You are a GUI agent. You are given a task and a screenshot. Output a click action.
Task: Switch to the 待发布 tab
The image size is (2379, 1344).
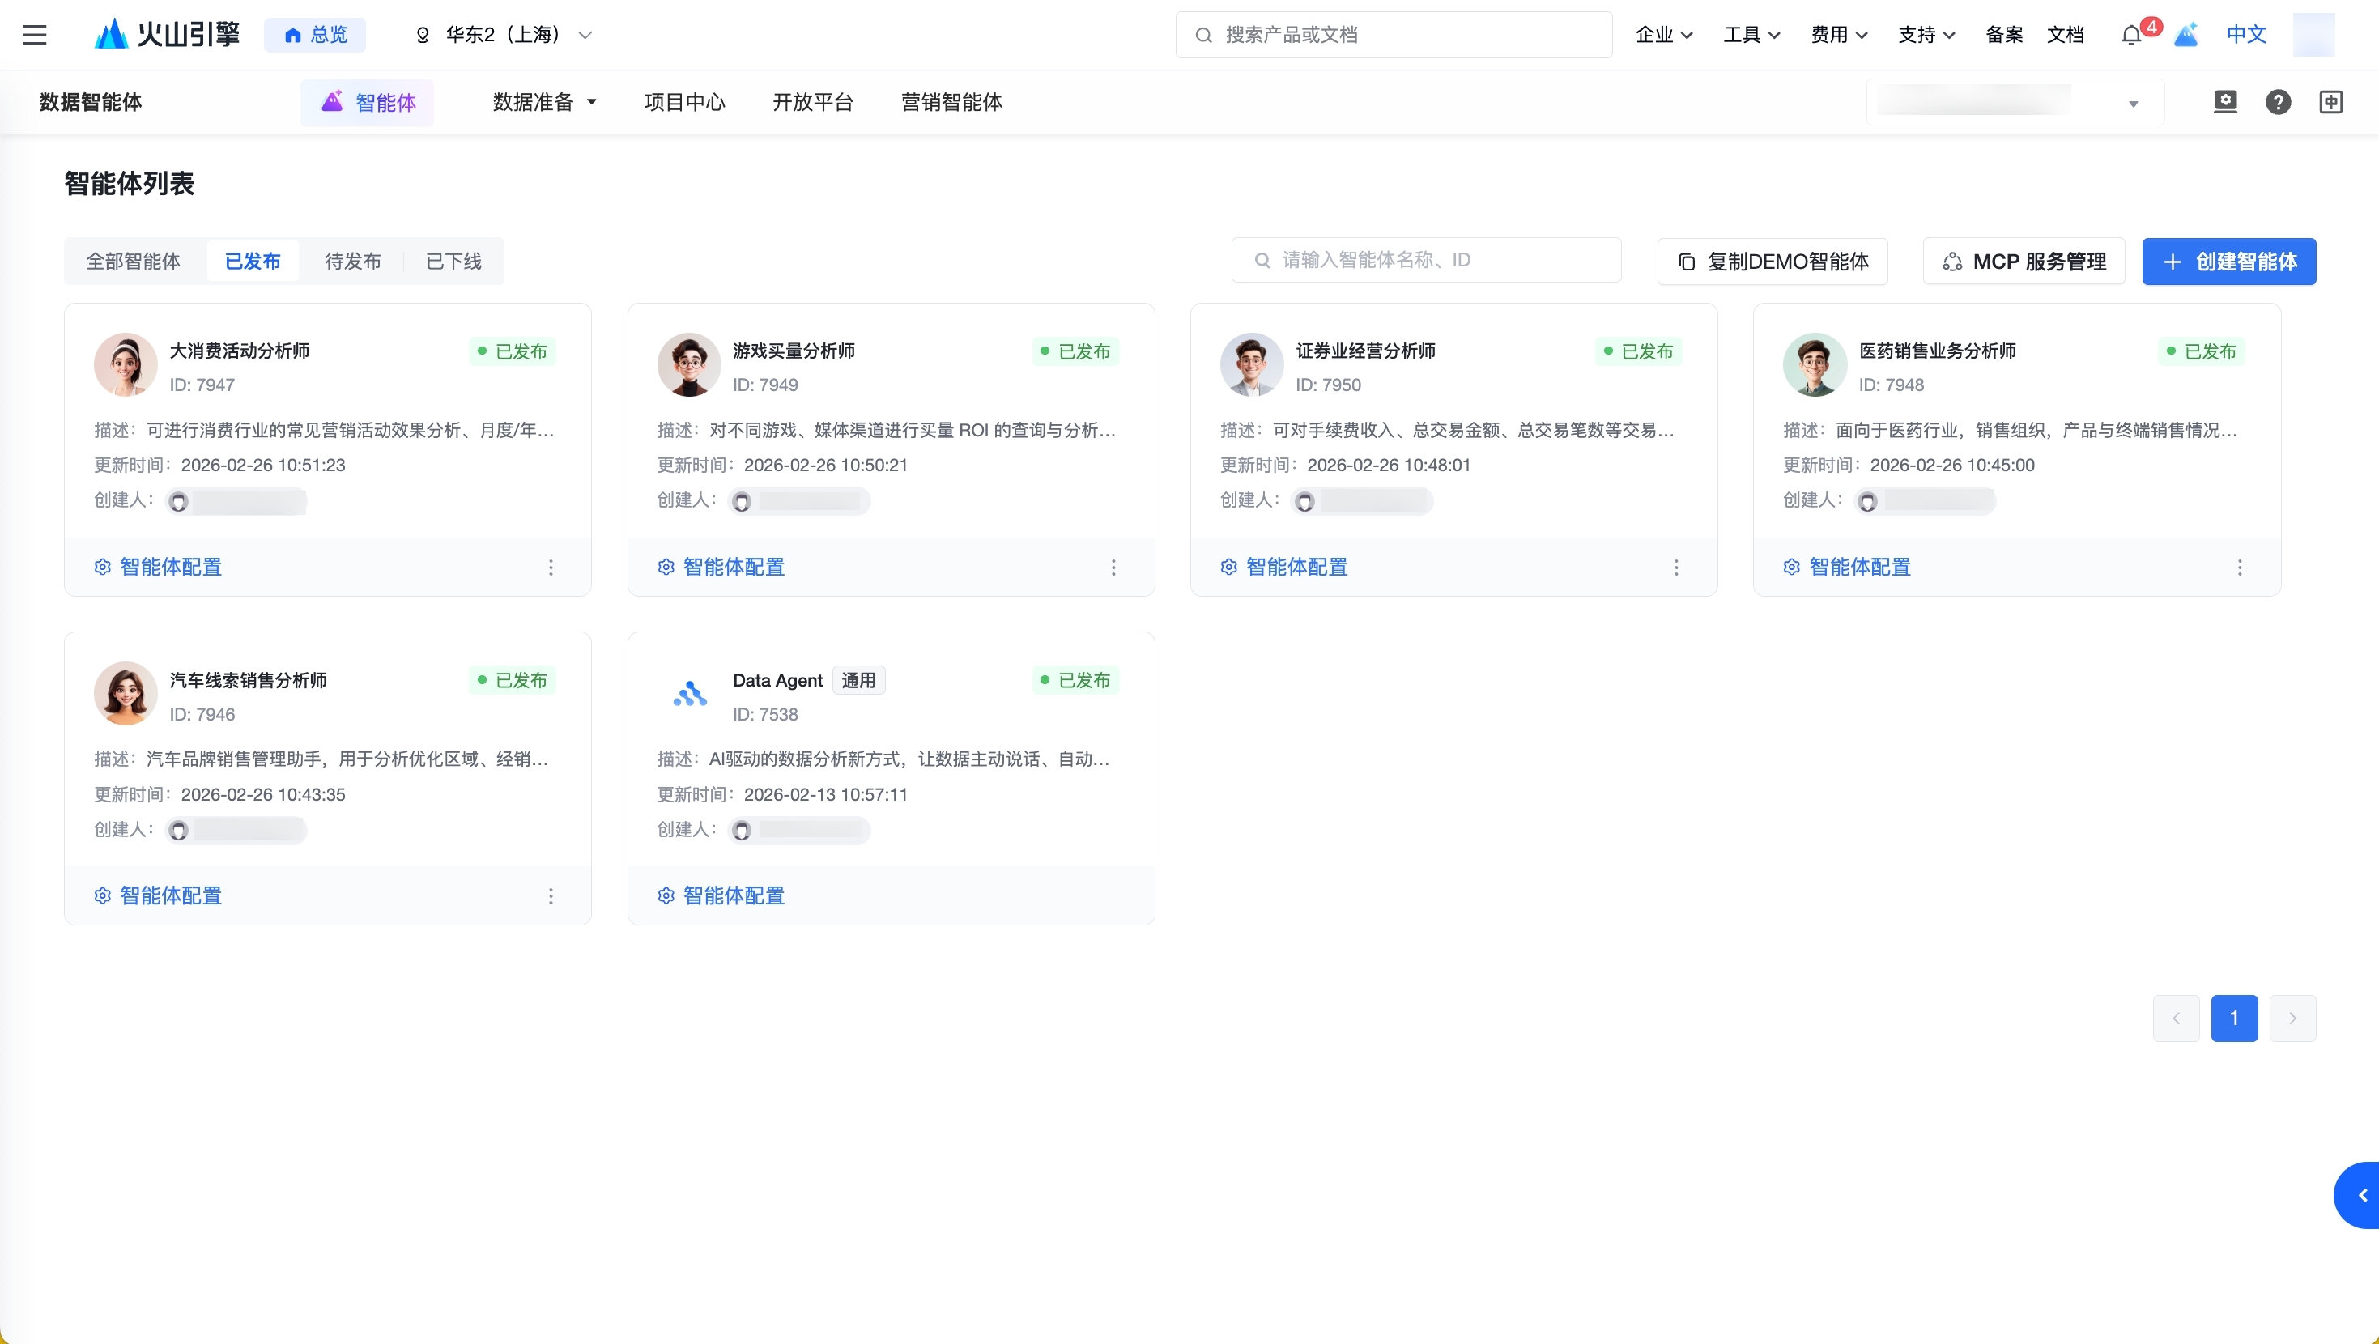pos(353,262)
